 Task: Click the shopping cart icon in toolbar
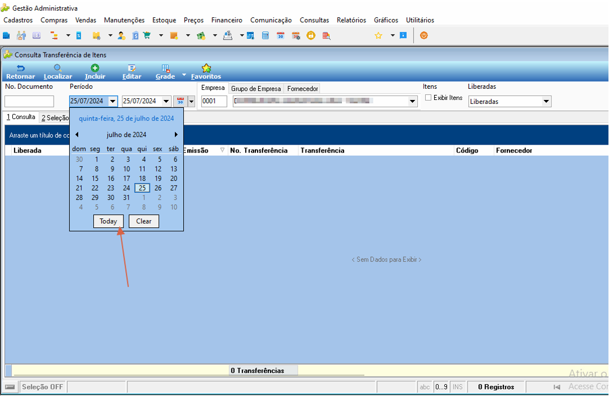coord(147,36)
